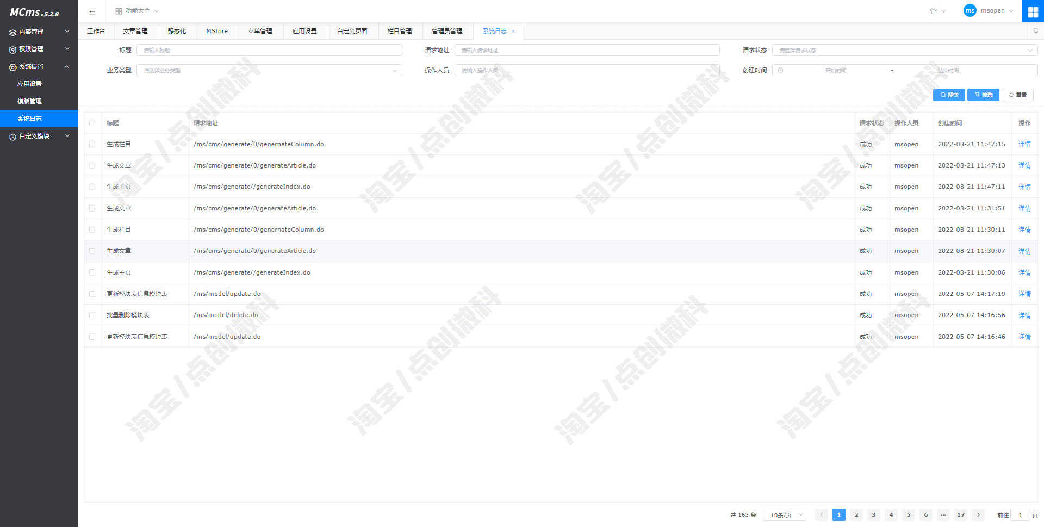This screenshot has width=1044, height=527.
Task: Click the 系统设置 gear icon
Action: tap(13, 67)
